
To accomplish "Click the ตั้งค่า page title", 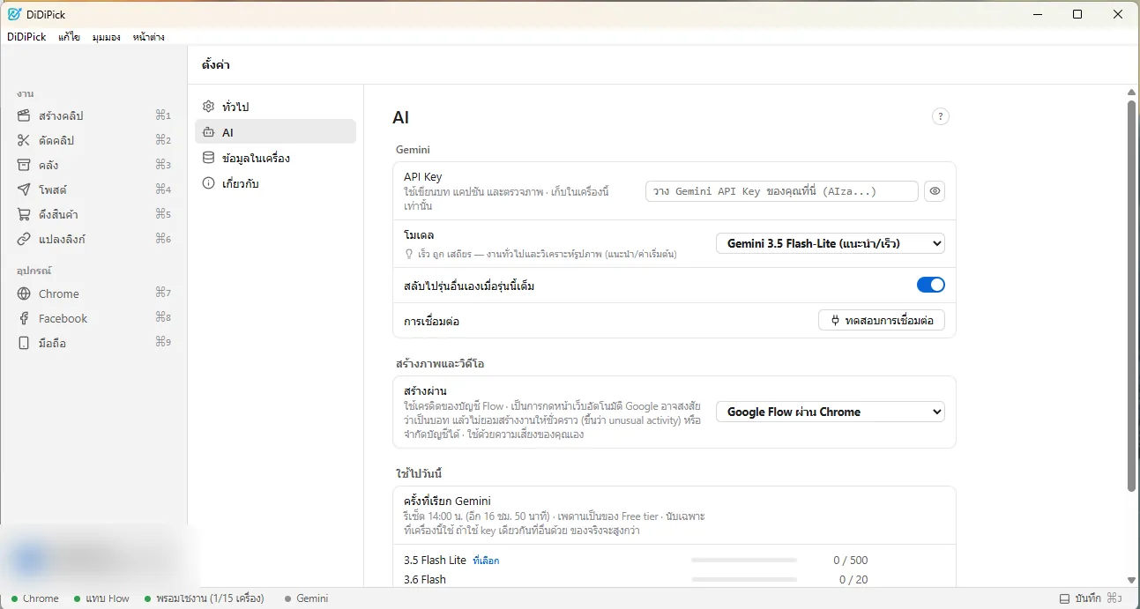I will click(215, 65).
